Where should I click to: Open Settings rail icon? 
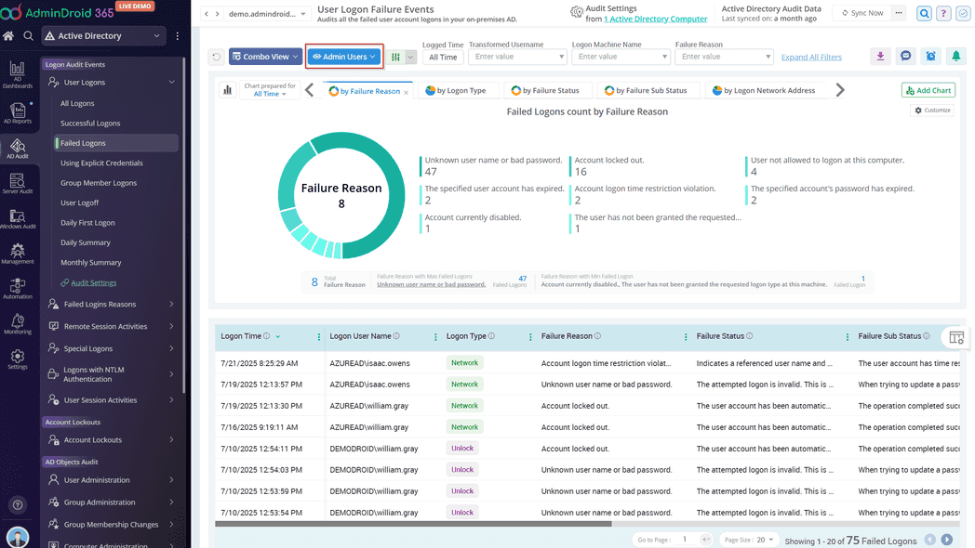[18, 359]
